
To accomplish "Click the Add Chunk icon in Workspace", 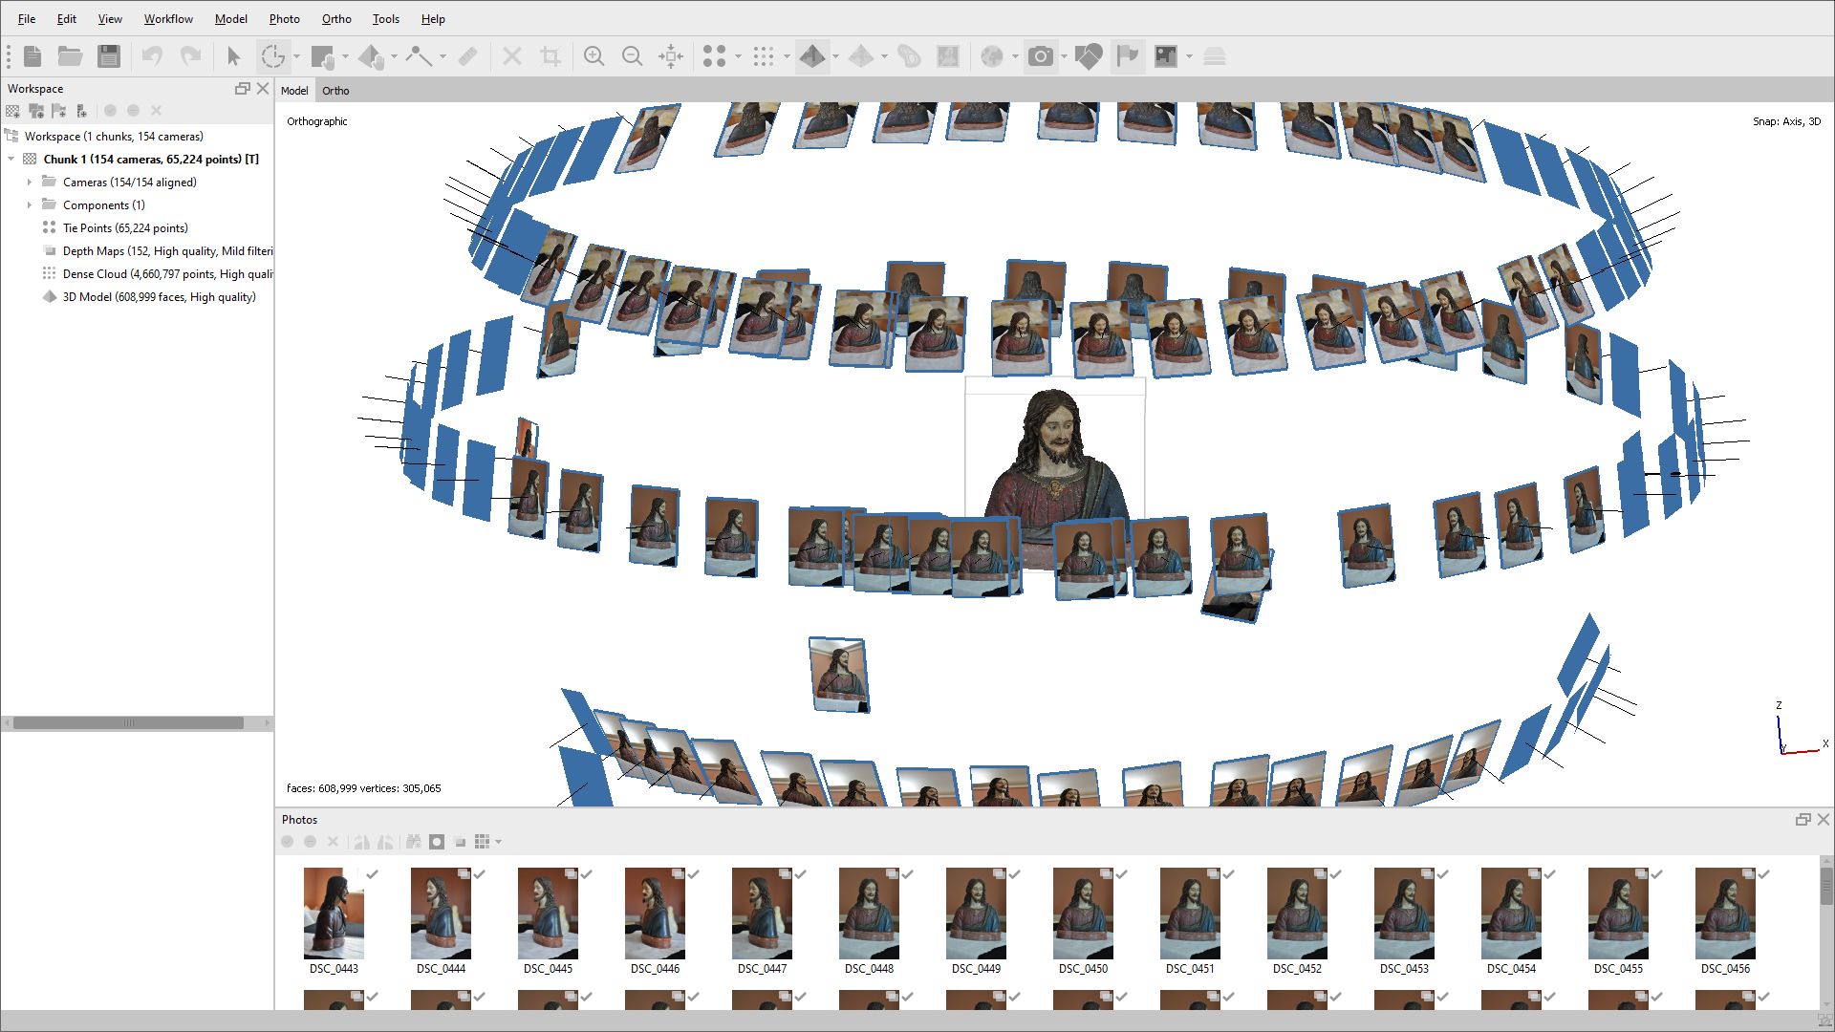I will point(13,111).
